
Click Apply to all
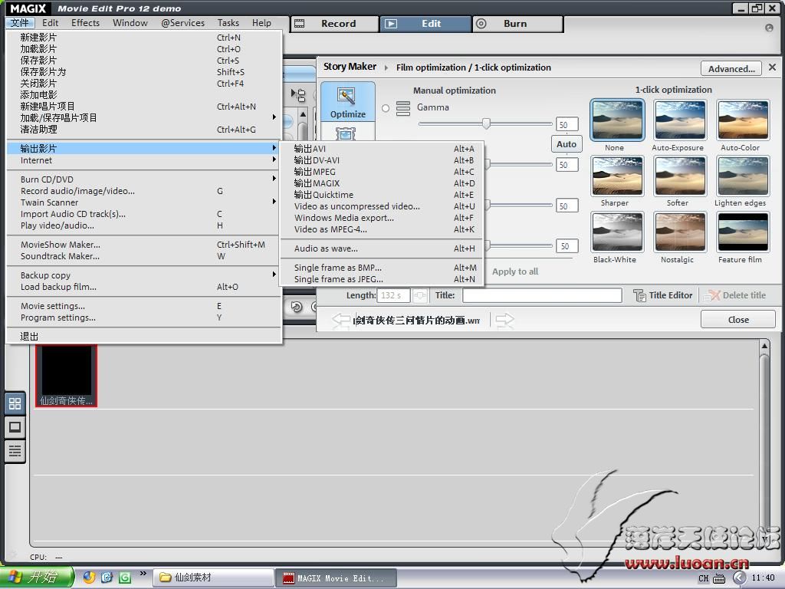click(514, 271)
